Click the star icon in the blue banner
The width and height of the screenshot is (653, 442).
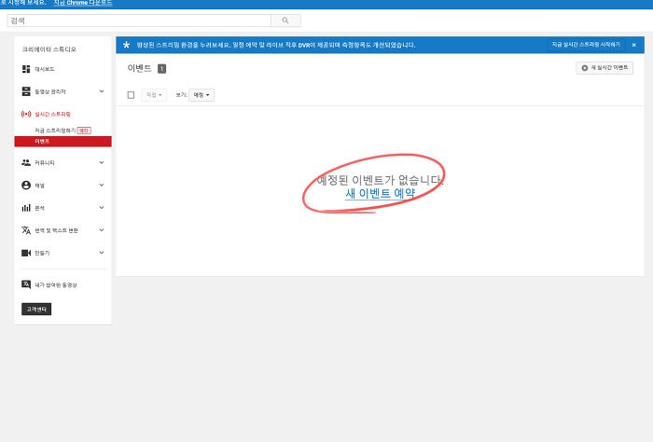pyautogui.click(x=126, y=45)
